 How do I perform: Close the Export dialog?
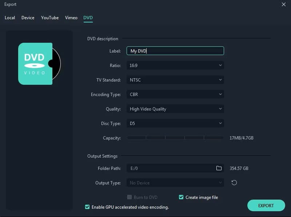pos(283,4)
